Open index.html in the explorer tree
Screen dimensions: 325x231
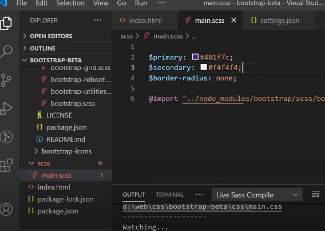(65, 187)
